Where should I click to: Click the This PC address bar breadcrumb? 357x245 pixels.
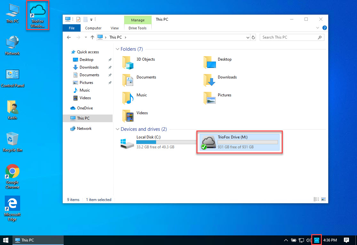pyautogui.click(x=115, y=37)
